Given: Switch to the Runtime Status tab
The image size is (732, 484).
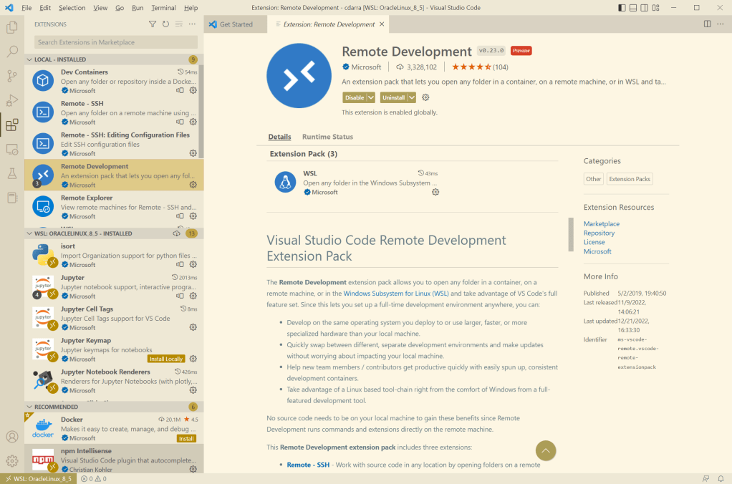Looking at the screenshot, I should [327, 137].
